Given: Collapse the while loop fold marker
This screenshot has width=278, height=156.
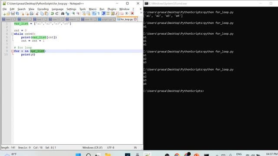Looking at the screenshot, I should 13,34.
